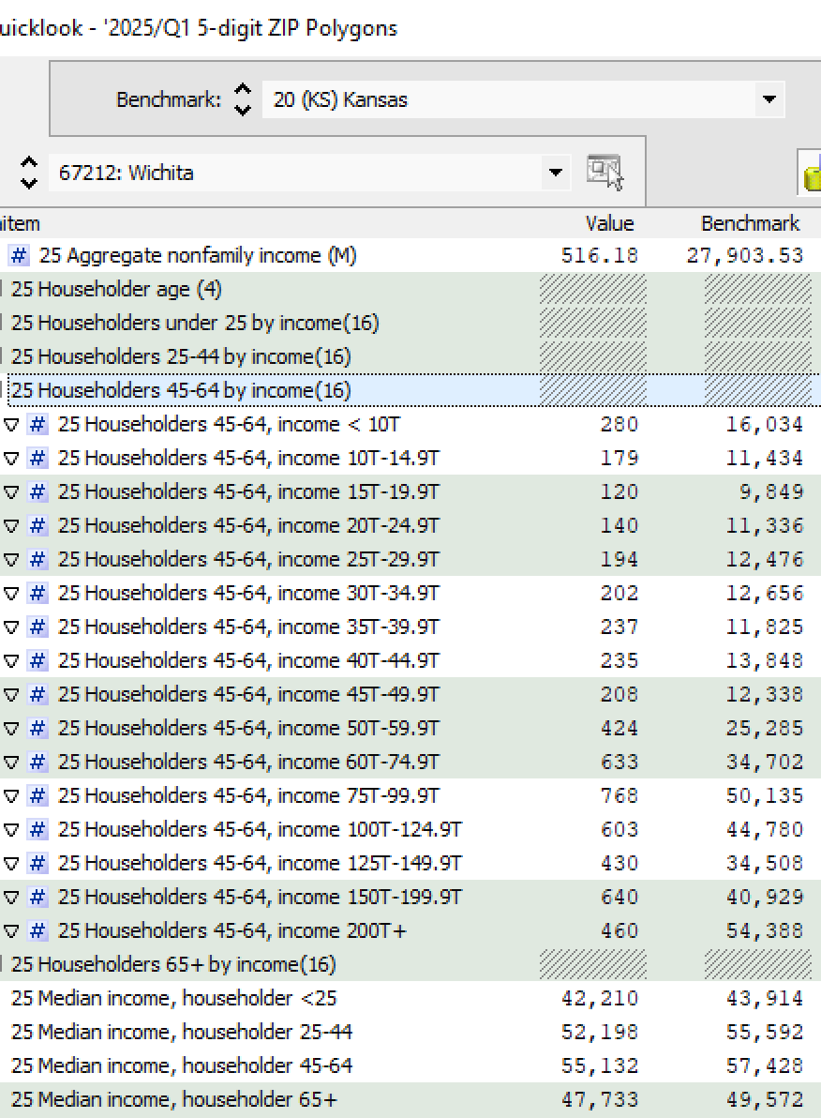Step the ZIP code selector up or down

[29, 173]
